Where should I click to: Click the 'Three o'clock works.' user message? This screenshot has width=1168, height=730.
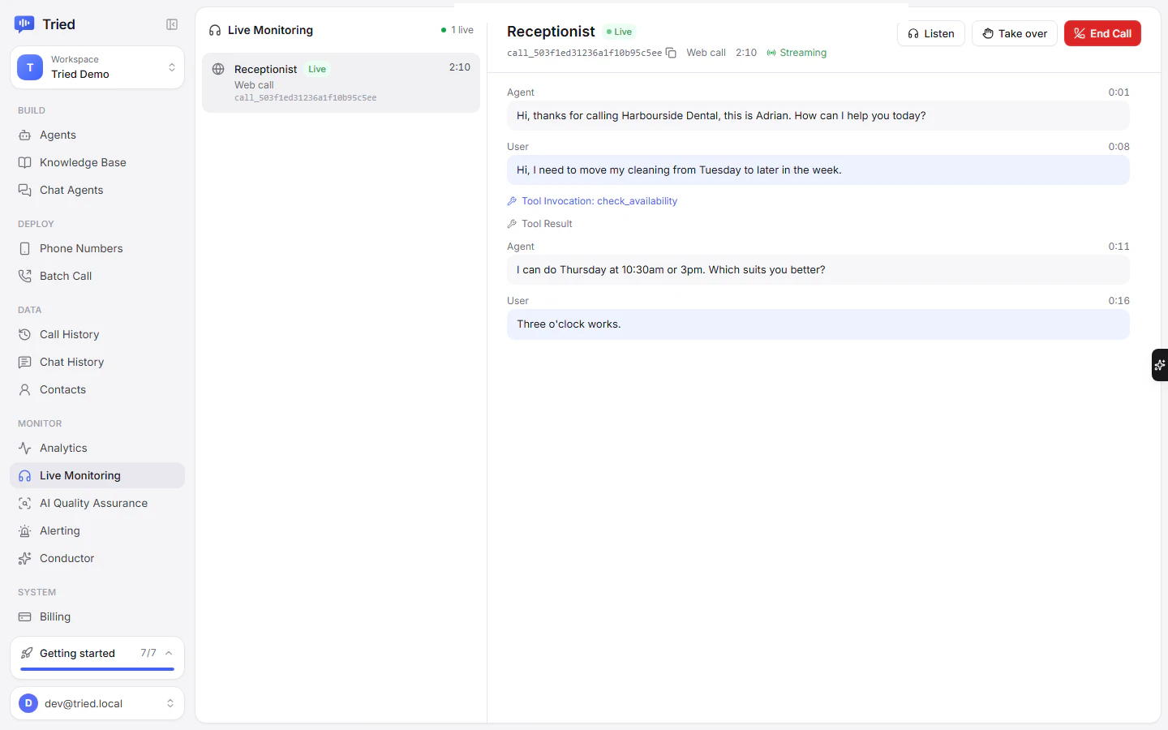(x=818, y=324)
